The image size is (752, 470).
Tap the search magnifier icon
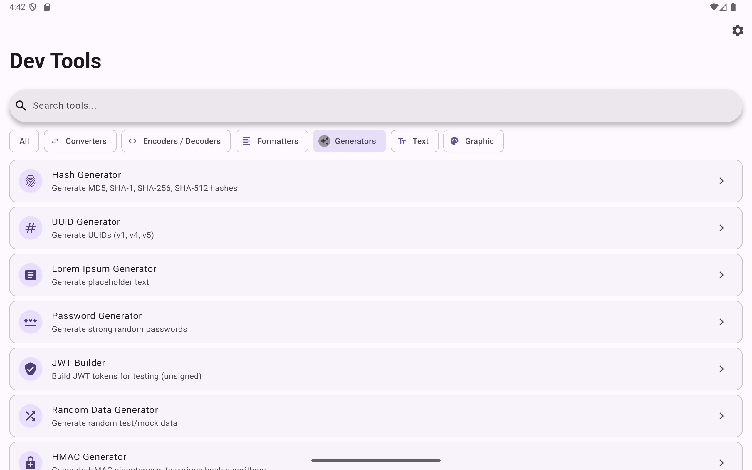pos(21,106)
